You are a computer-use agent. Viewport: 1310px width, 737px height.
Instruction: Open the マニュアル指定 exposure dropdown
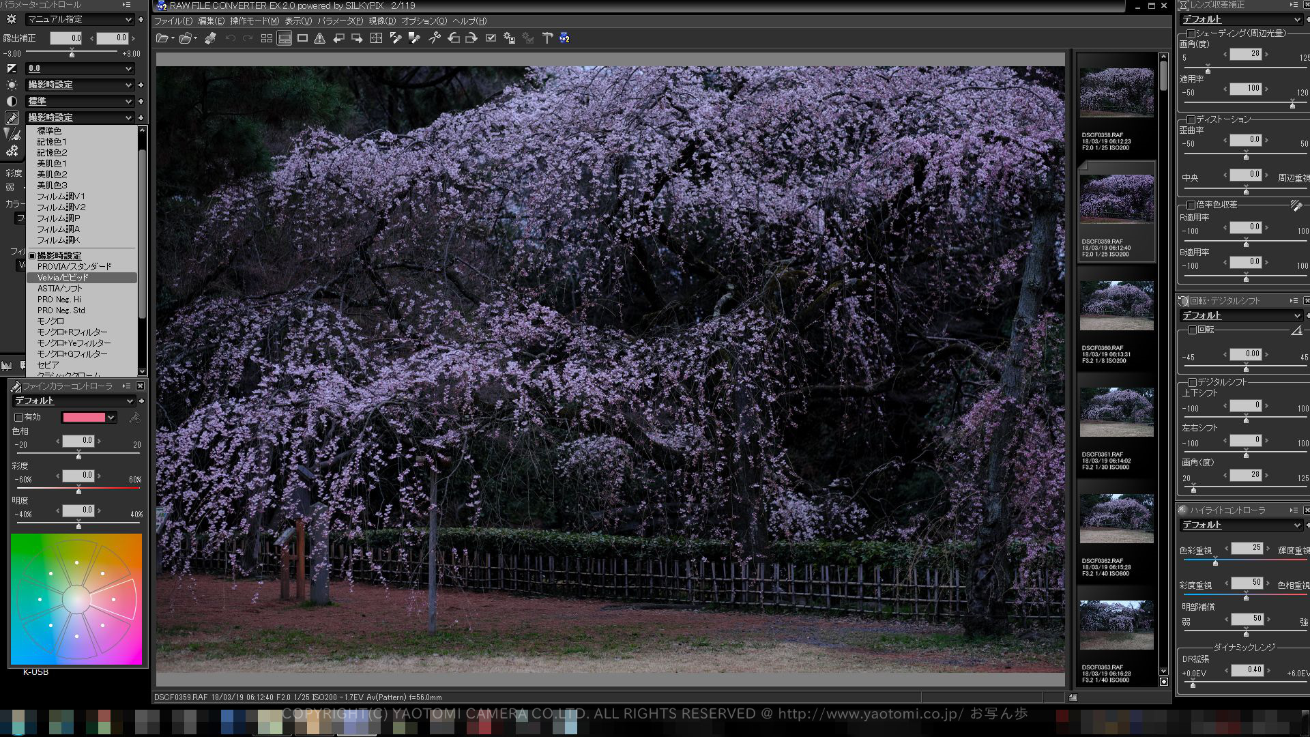(x=79, y=19)
